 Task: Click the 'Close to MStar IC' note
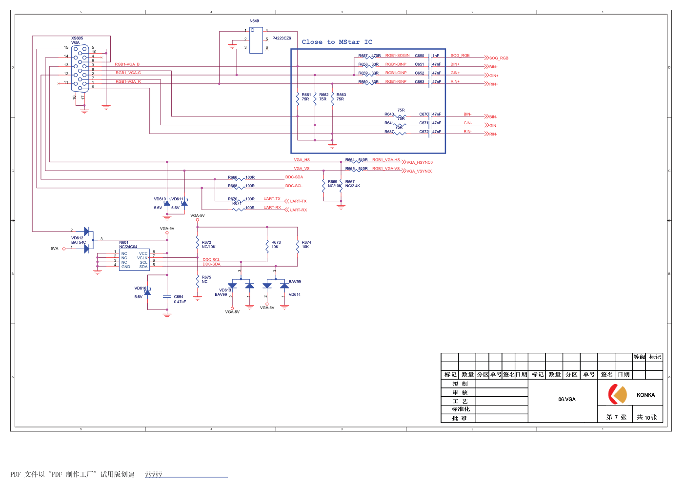pos(337,42)
